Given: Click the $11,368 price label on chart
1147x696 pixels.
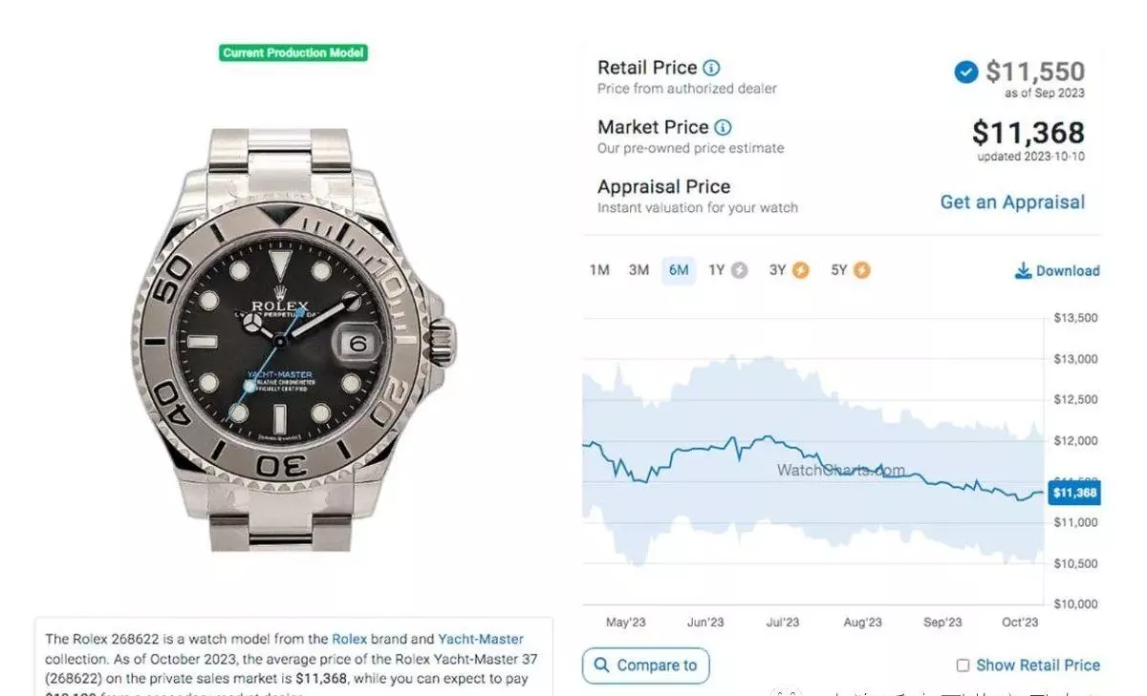Looking at the screenshot, I should click(1073, 493).
